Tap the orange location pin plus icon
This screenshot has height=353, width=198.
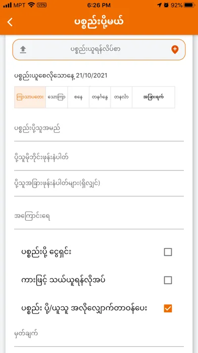click(175, 50)
